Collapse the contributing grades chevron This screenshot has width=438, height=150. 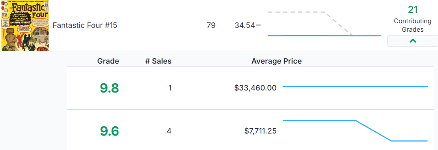point(413,41)
